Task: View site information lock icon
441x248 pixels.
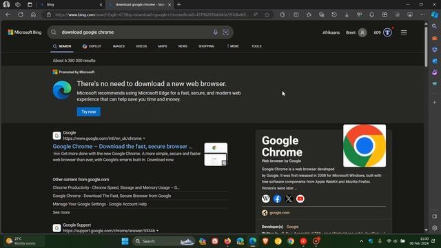Action: pos(49,14)
